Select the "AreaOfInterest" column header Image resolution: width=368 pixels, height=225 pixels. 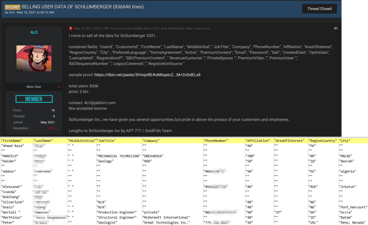tap(289, 141)
